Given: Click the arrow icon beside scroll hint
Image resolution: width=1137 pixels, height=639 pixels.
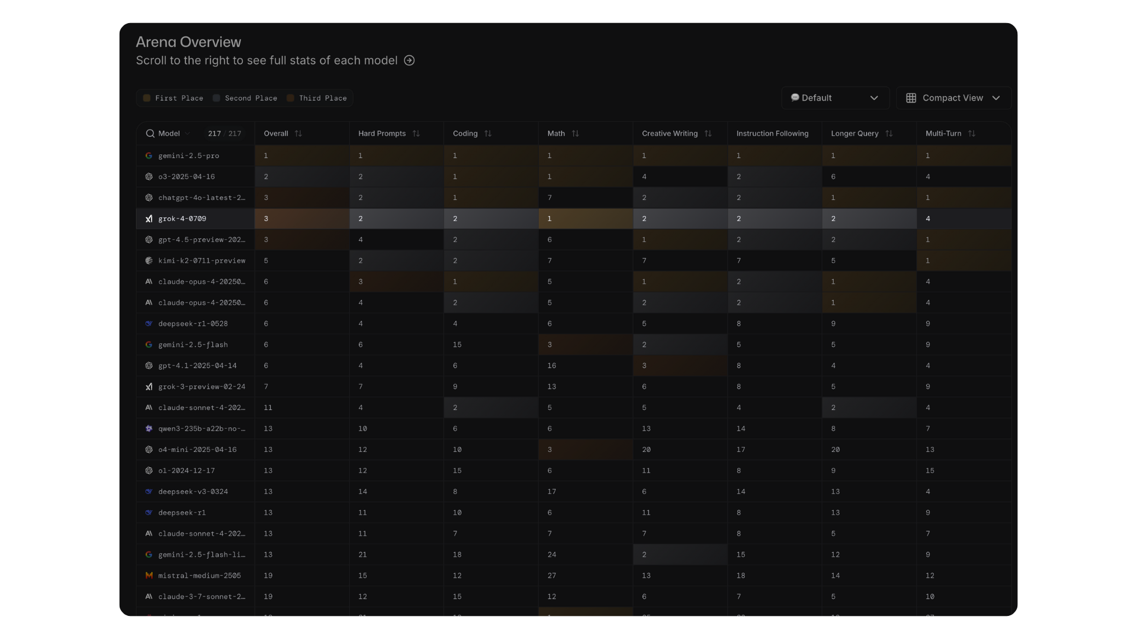Looking at the screenshot, I should (409, 60).
